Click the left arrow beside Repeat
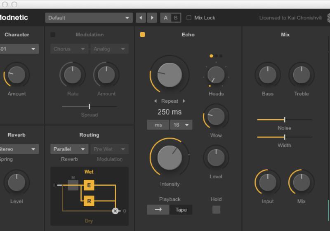Viewport: 330px width, 231px height. [x=156, y=101]
